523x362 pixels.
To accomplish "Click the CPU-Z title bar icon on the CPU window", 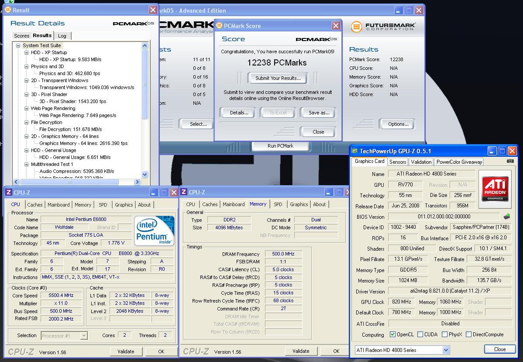I will coord(9,192).
